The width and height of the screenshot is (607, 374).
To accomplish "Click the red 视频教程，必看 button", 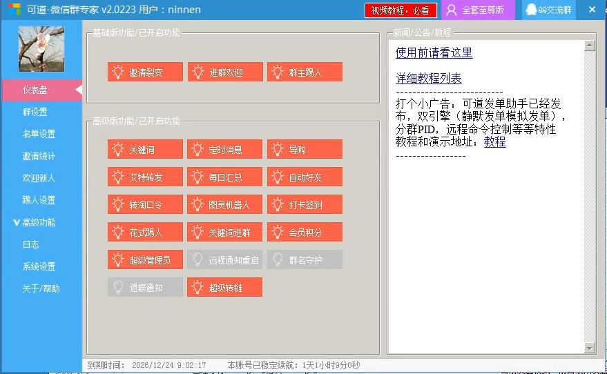I will pyautogui.click(x=400, y=10).
